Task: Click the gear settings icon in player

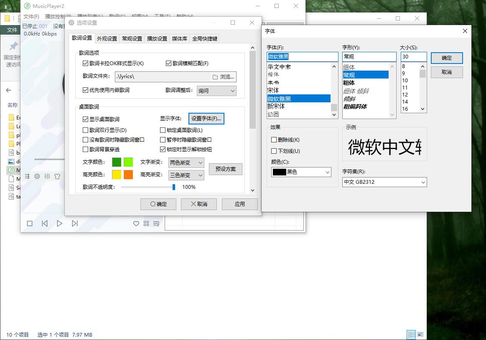Action: pos(37,176)
